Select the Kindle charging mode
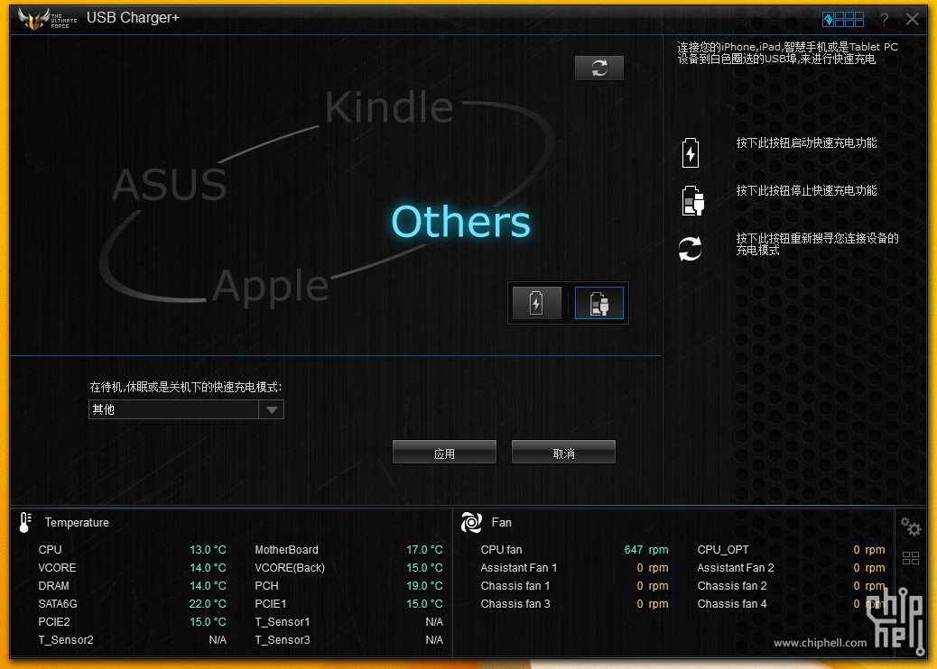Screen dimensions: 937x669 click(x=389, y=107)
